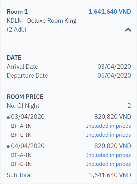Open second BF-C-IN 'Included in prices' link

pos(108,164)
